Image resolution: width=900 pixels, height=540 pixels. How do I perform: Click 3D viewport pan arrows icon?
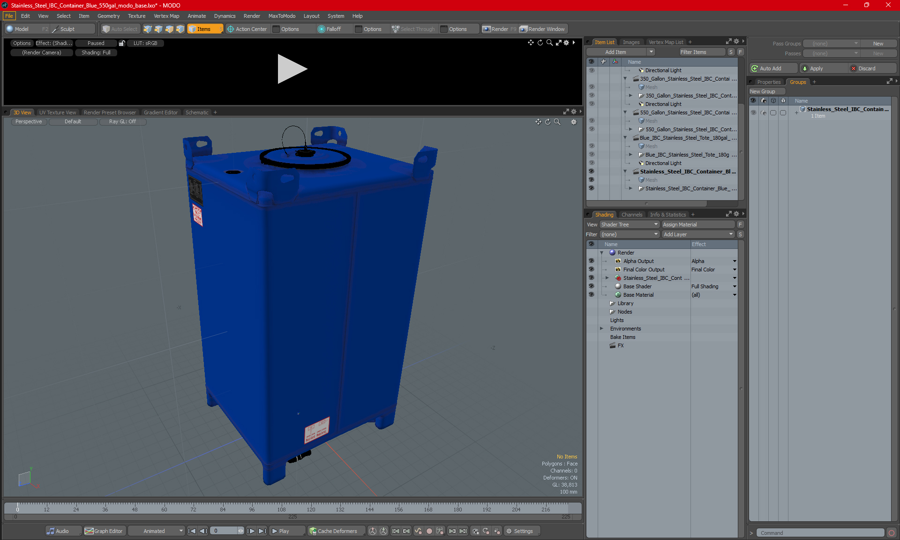(x=538, y=122)
